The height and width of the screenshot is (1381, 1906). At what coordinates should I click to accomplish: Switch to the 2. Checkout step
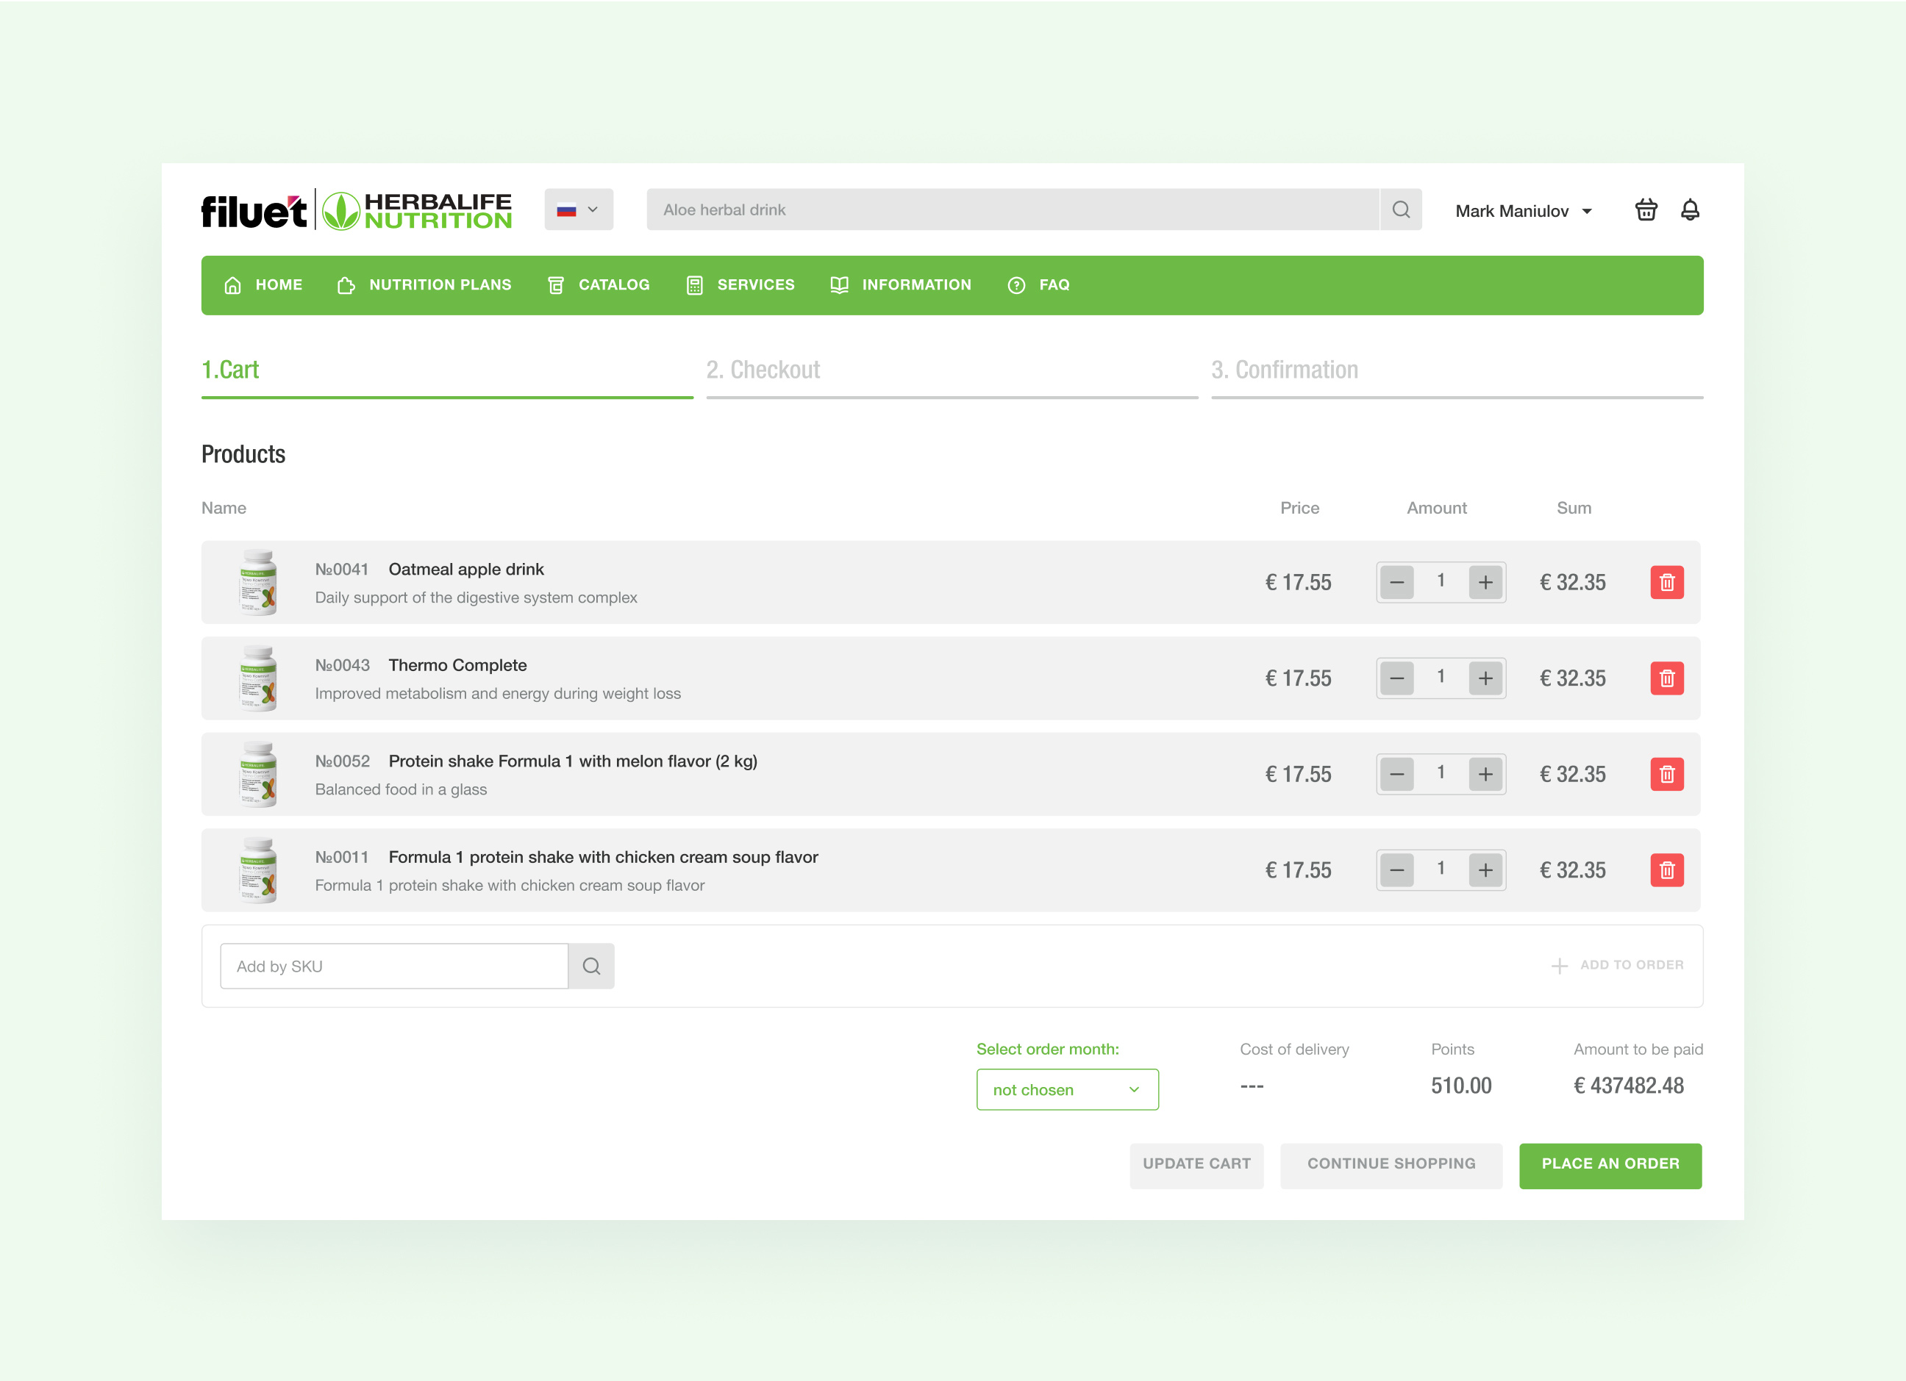(763, 370)
